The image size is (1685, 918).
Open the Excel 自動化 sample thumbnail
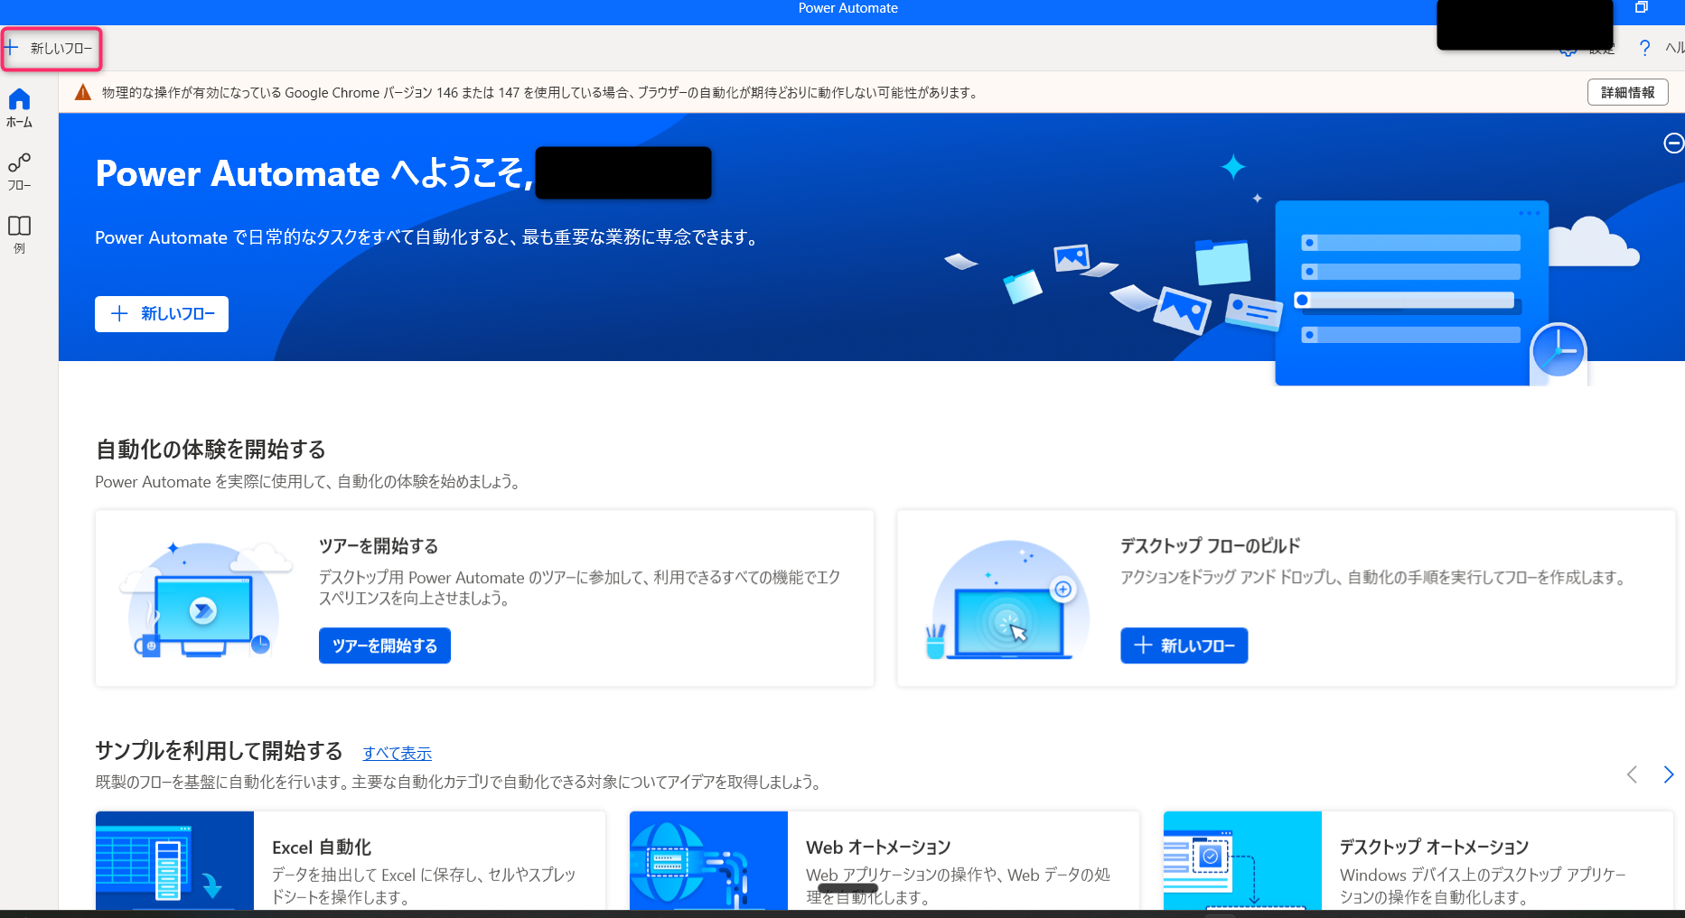pos(174,860)
